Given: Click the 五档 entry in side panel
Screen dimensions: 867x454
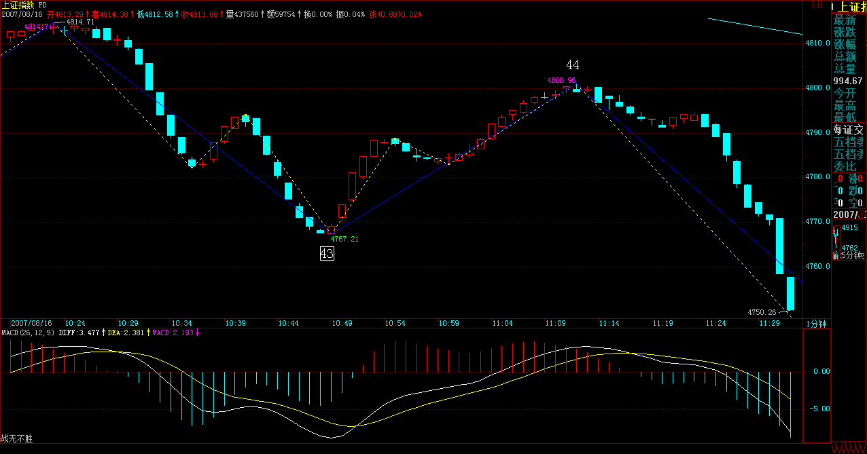Looking at the screenshot, I should click(x=849, y=142).
